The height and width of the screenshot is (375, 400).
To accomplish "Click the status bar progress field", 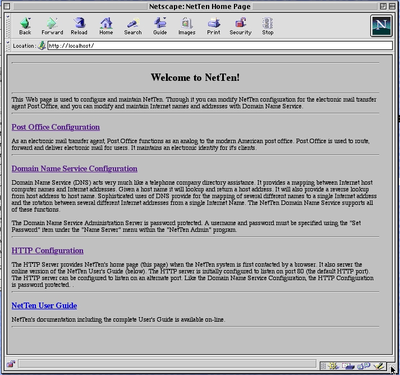I will click(x=167, y=364).
